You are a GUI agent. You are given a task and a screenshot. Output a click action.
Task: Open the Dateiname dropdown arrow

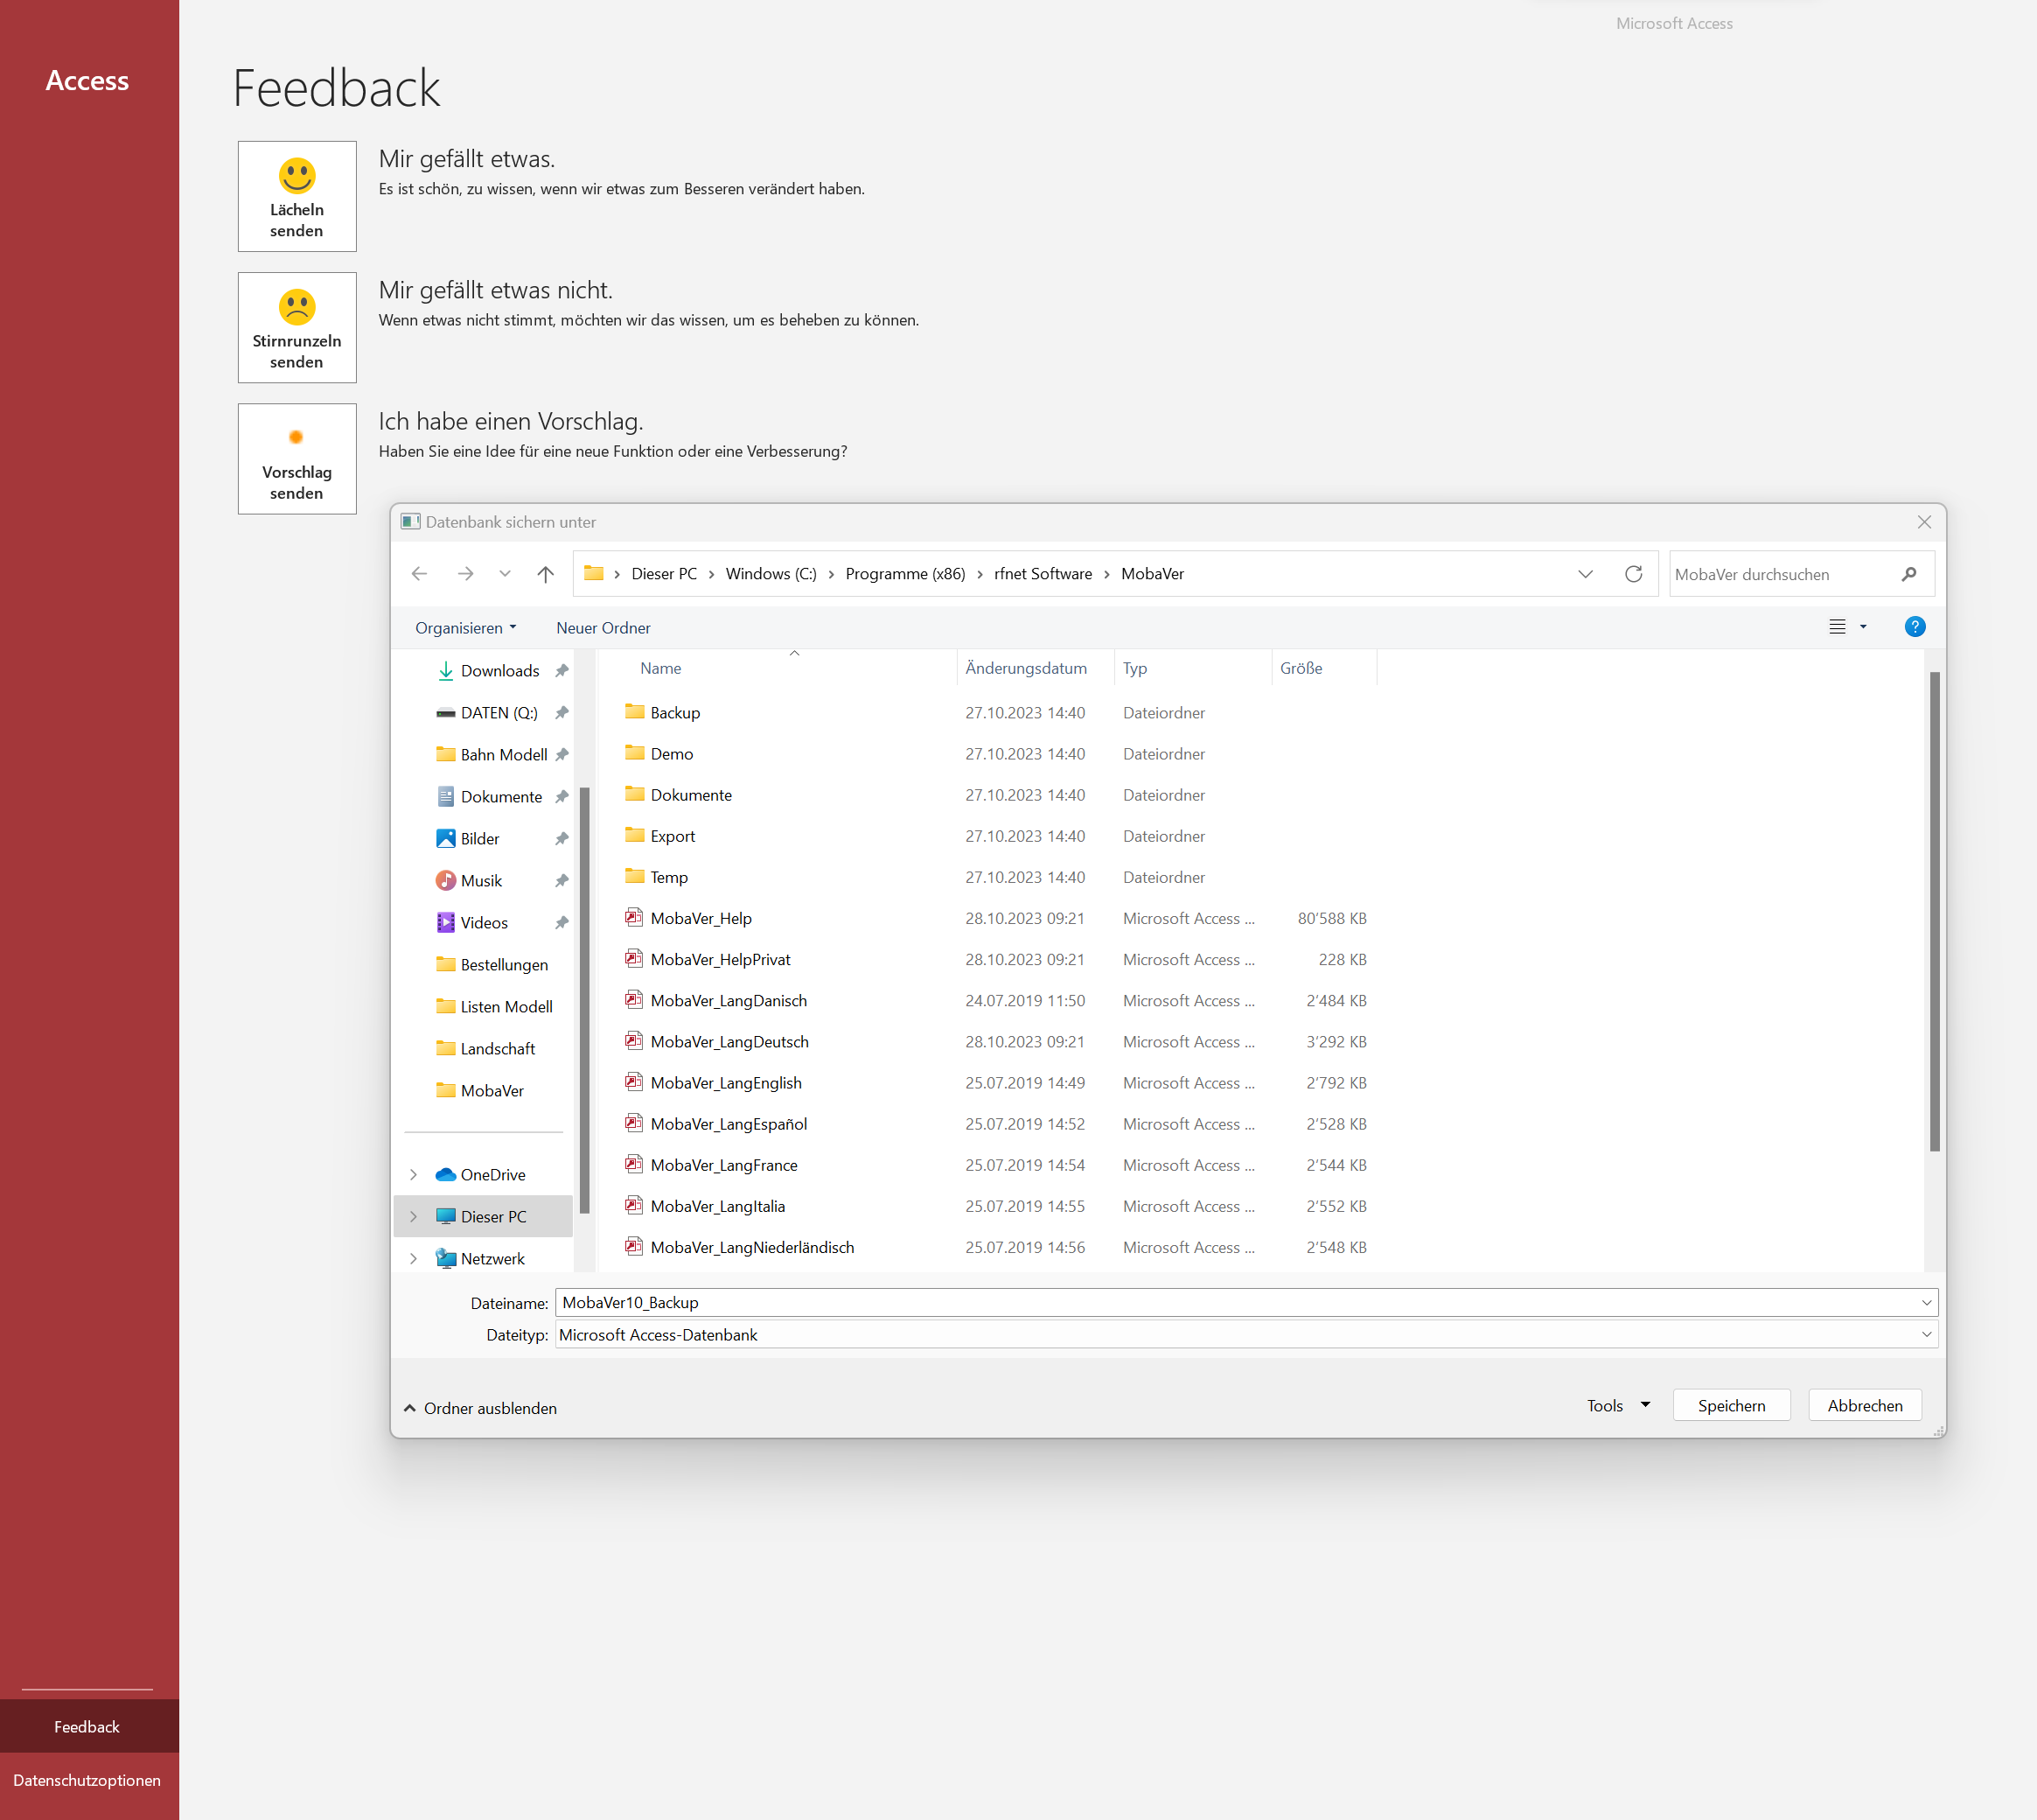(1926, 1303)
